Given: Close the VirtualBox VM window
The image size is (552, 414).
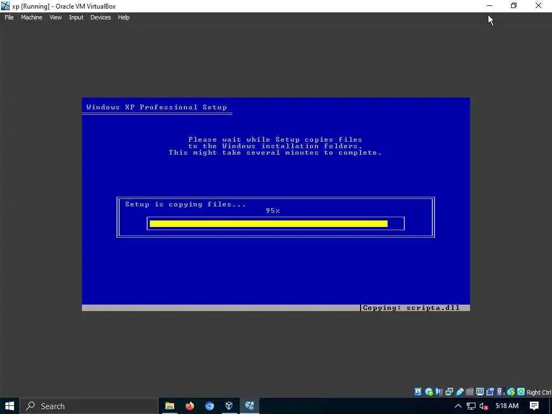Looking at the screenshot, I should point(539,6).
